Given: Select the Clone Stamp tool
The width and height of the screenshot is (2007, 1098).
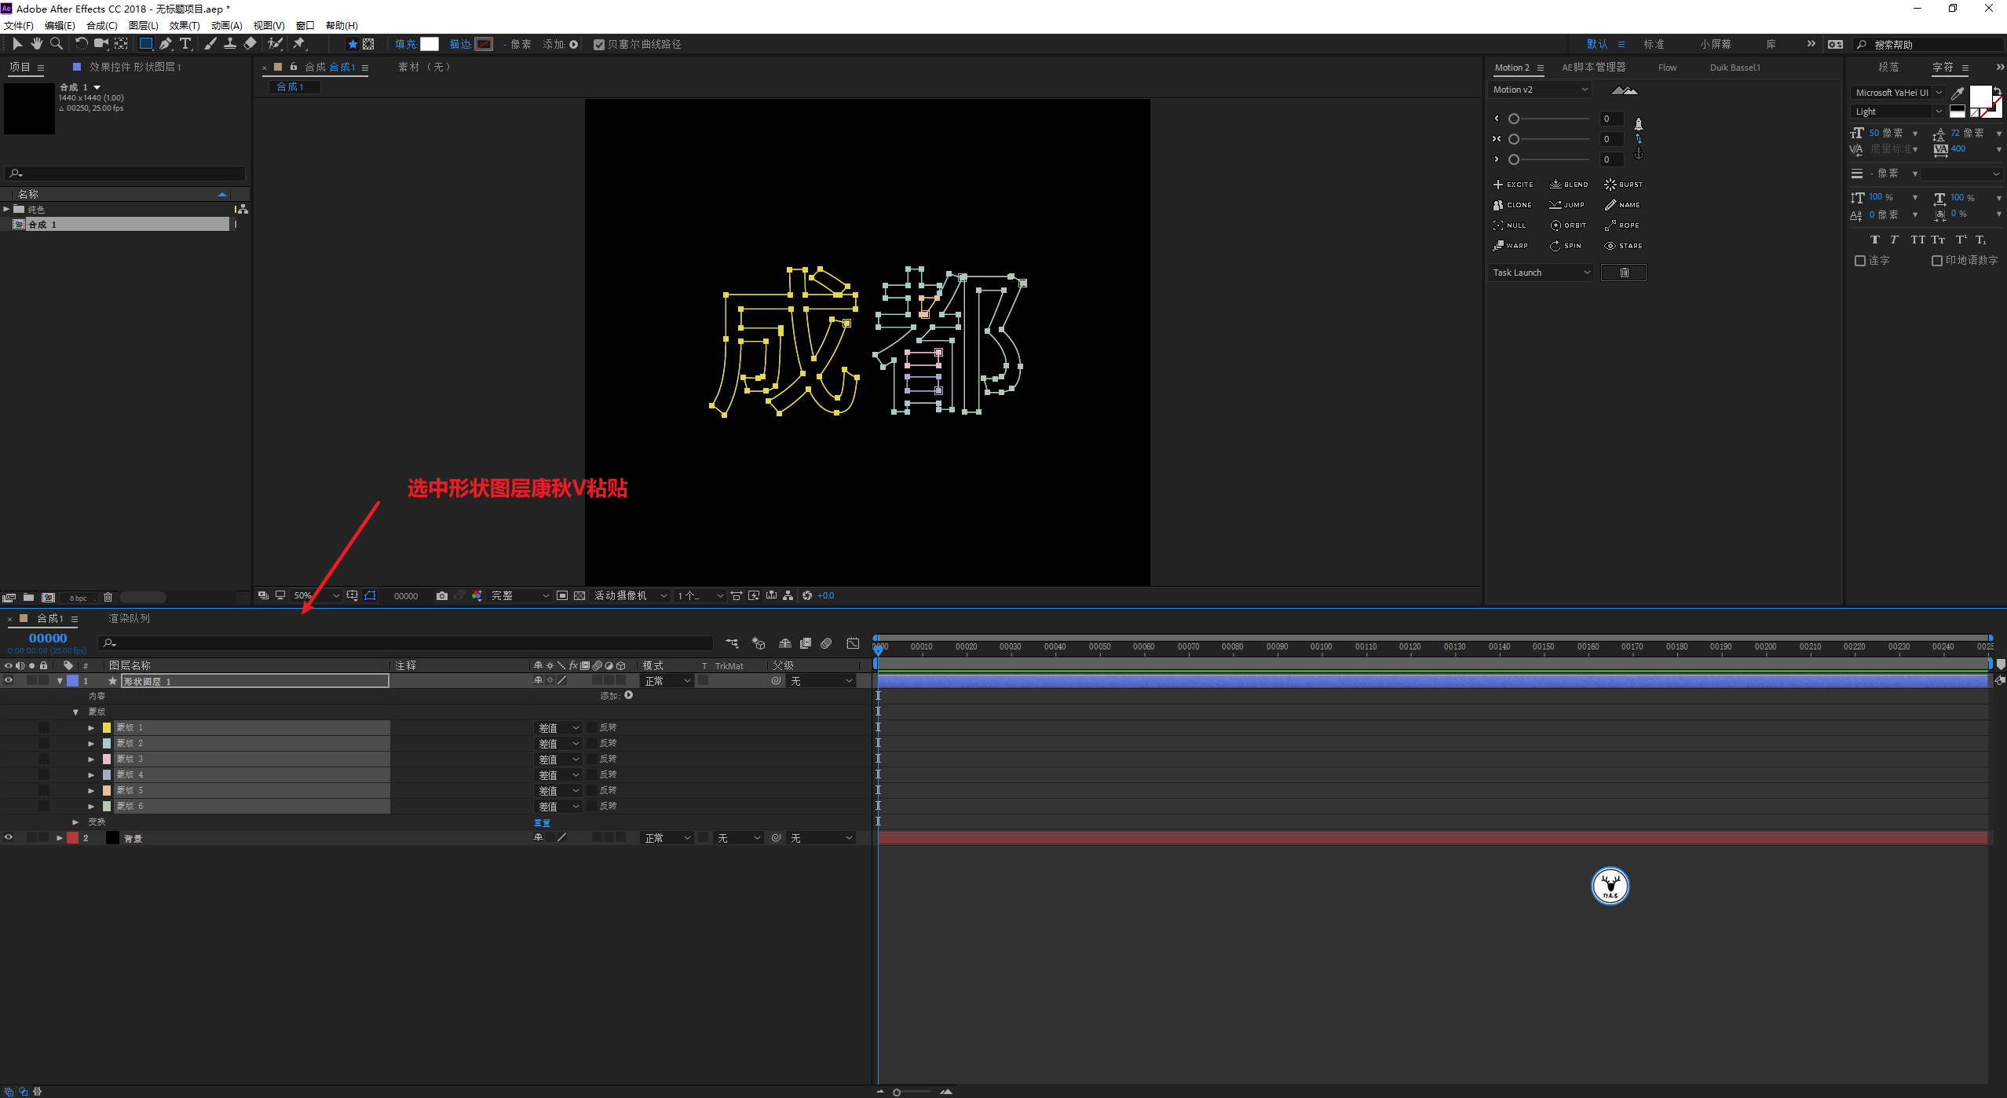Looking at the screenshot, I should click(230, 44).
